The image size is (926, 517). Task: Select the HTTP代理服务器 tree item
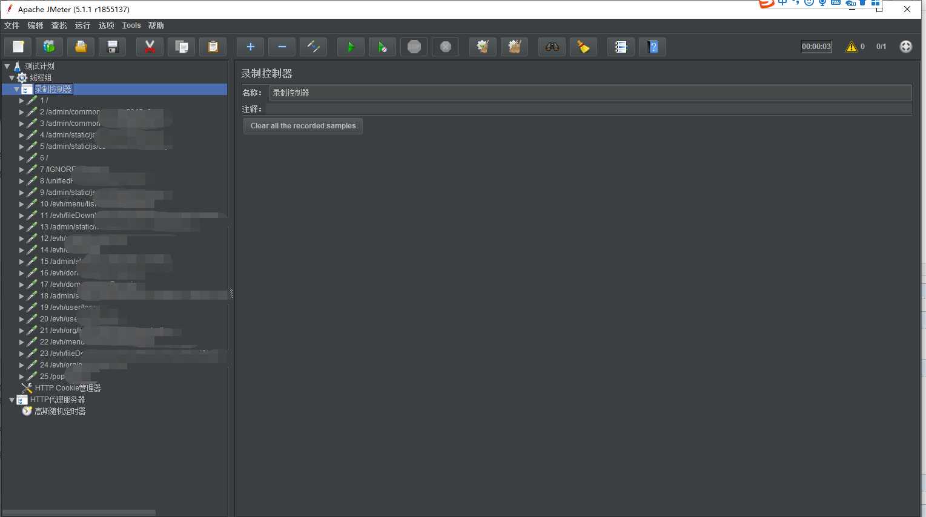(58, 400)
